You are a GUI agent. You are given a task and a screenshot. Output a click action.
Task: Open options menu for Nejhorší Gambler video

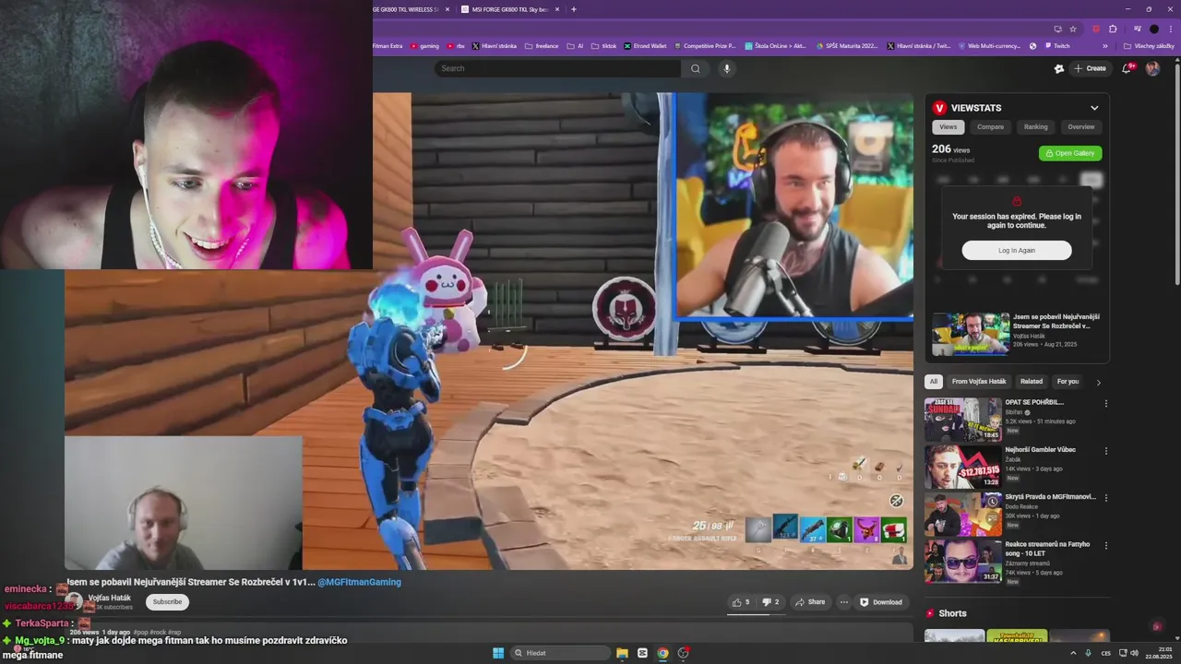pyautogui.click(x=1105, y=450)
